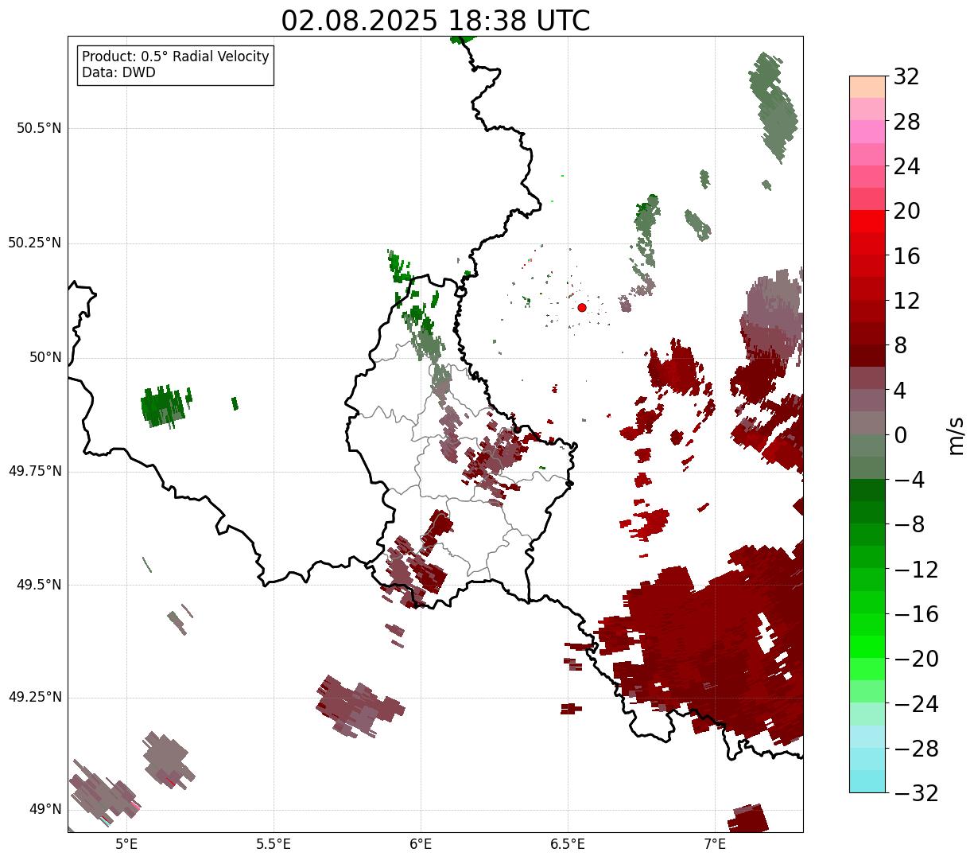The height and width of the screenshot is (860, 974).
Task: Click the dark maroon swatch just below 8
Action: click(x=867, y=356)
